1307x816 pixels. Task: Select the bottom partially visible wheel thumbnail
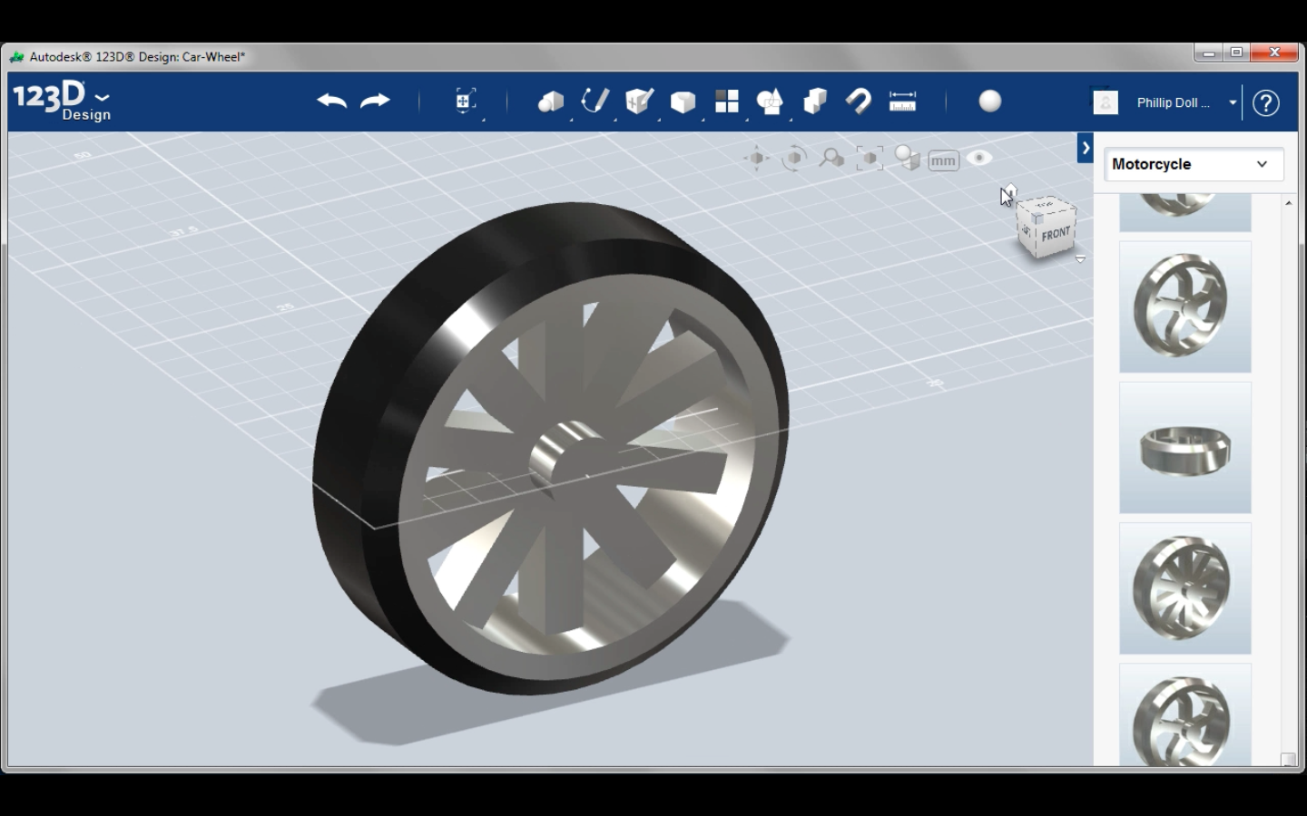click(x=1185, y=714)
